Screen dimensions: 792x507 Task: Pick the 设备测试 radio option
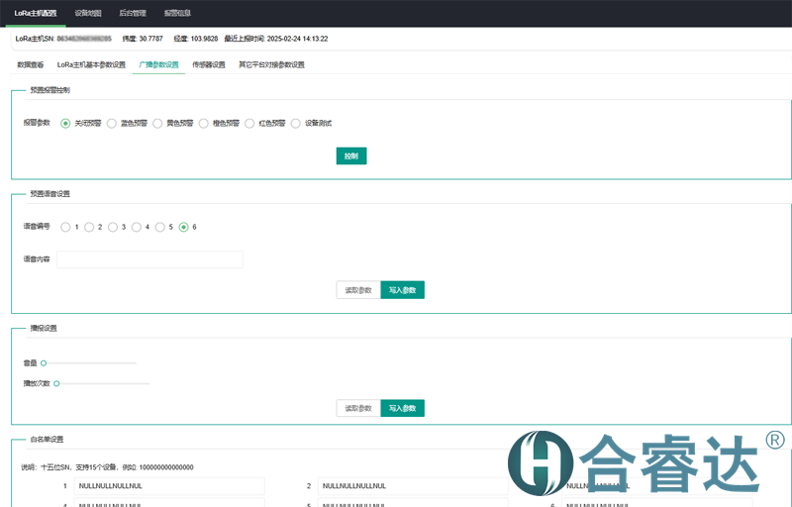(295, 124)
